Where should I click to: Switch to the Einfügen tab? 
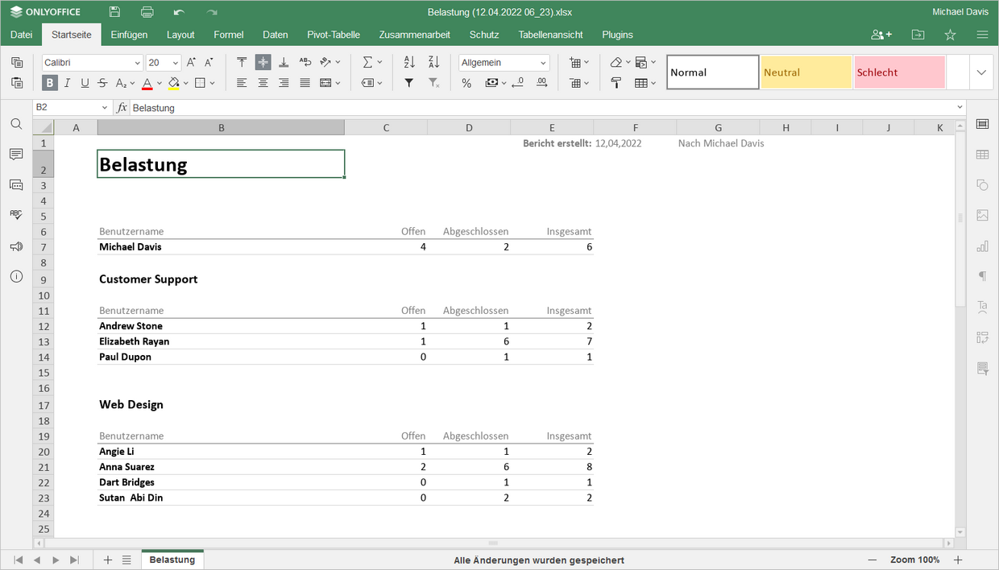coord(129,35)
